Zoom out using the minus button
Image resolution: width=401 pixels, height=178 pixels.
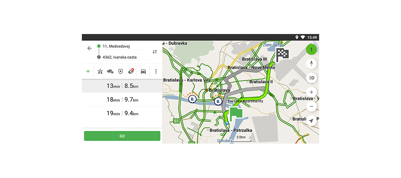[x=311, y=106]
